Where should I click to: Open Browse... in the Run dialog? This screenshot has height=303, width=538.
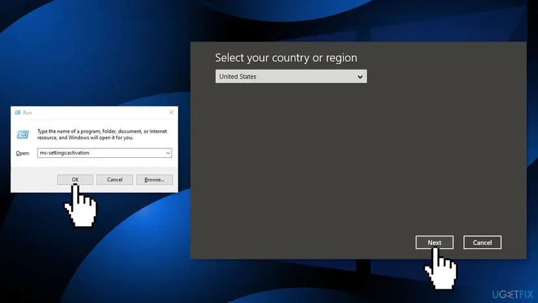(155, 179)
